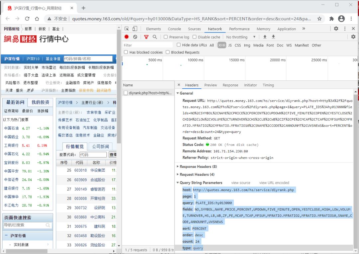Toggle the network filter funnel icon
The image size is (359, 254).
(x=146, y=37)
